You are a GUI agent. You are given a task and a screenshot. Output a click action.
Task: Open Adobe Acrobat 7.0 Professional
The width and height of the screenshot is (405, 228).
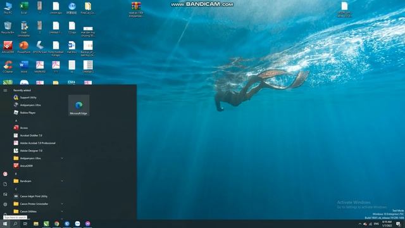click(39, 143)
